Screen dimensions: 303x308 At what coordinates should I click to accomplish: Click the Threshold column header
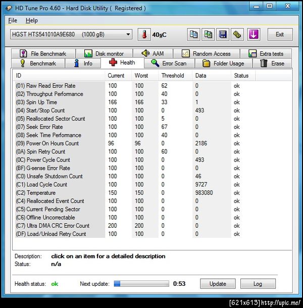pos(175,75)
